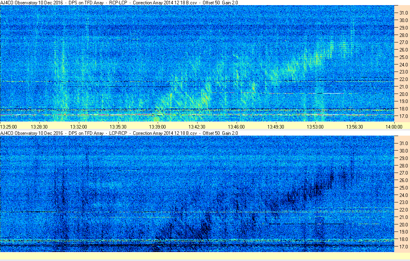Choose the 13:46:00 time axis label
The image size is (410, 261).
click(x=237, y=127)
